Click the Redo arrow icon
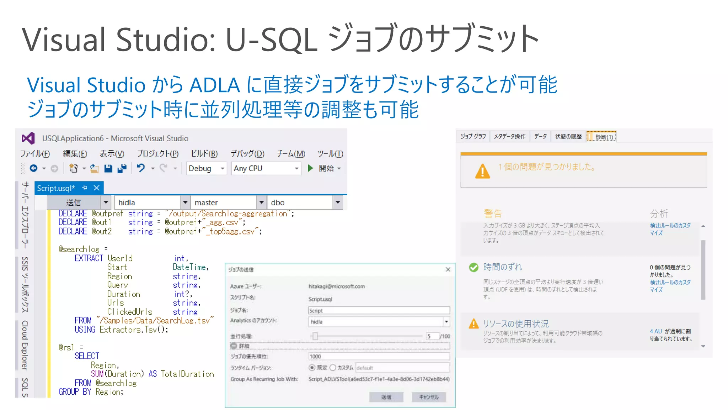 coord(163,168)
